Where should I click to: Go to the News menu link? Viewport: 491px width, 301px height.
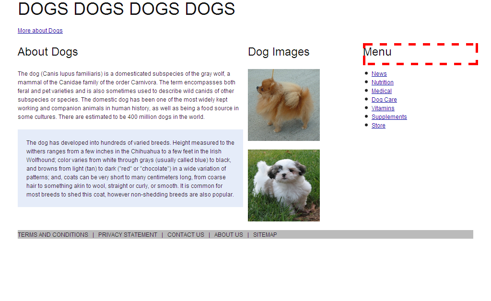[x=379, y=74]
